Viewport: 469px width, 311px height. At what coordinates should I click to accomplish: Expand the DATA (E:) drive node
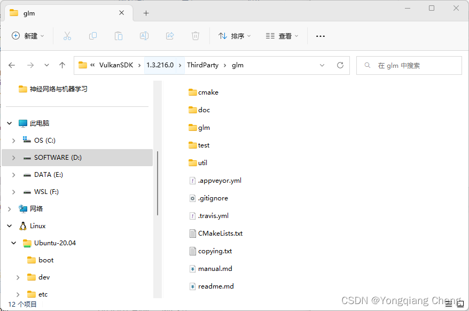(14, 175)
